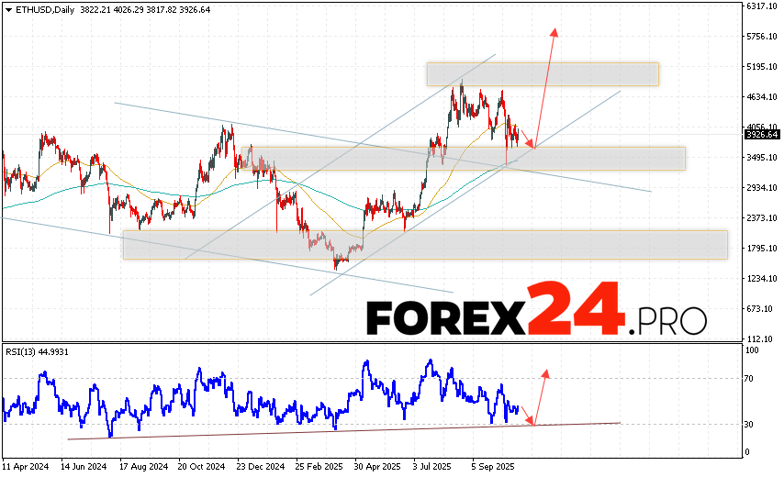Select the lowest gray demand zone
This screenshot has height=477, width=784.
pyautogui.click(x=424, y=244)
